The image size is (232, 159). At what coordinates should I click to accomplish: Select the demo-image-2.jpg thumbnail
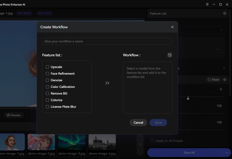[x=41, y=142]
